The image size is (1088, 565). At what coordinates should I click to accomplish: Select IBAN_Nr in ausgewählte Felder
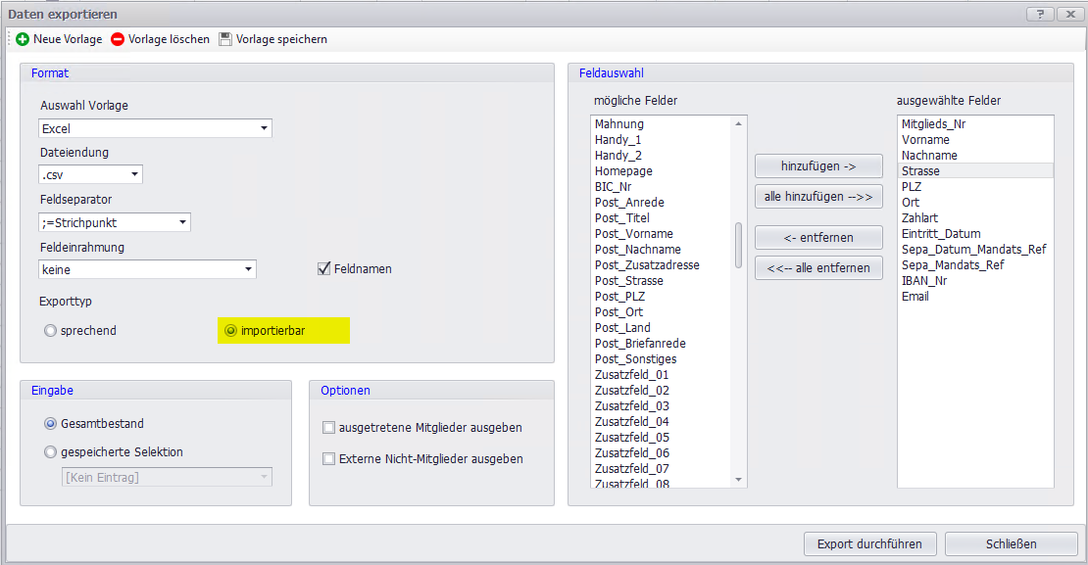923,281
